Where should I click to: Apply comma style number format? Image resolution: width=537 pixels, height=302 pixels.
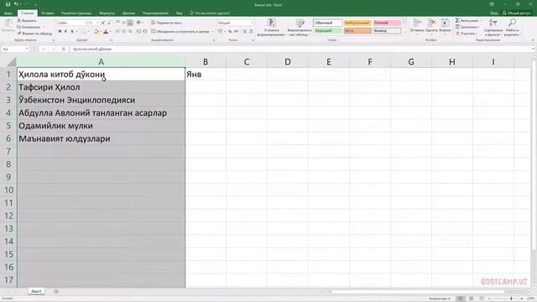pos(236,32)
